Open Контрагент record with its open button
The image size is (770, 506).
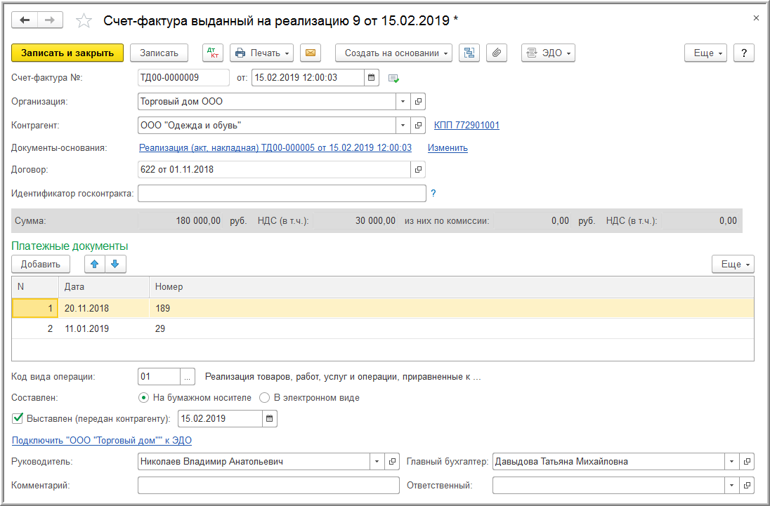pos(418,126)
